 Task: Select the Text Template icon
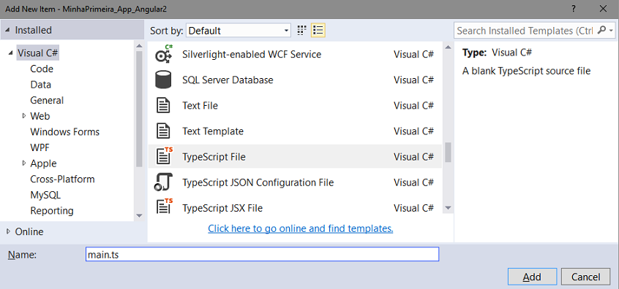[x=163, y=131]
